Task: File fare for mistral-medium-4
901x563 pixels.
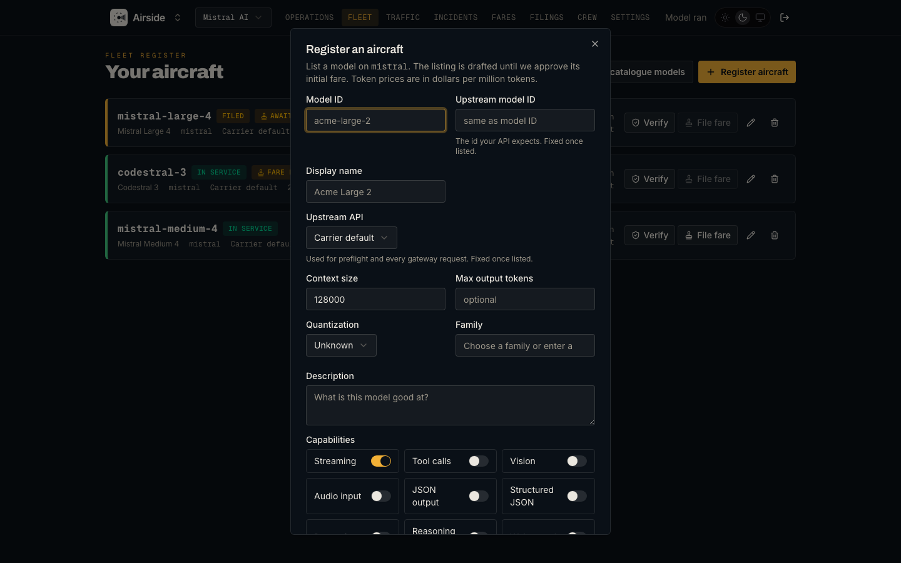Action: tap(708, 235)
